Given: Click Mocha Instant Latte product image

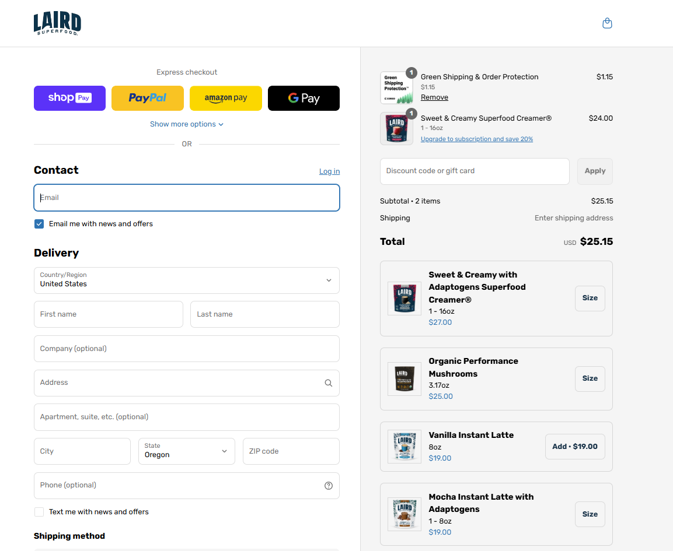Looking at the screenshot, I should coord(405,514).
